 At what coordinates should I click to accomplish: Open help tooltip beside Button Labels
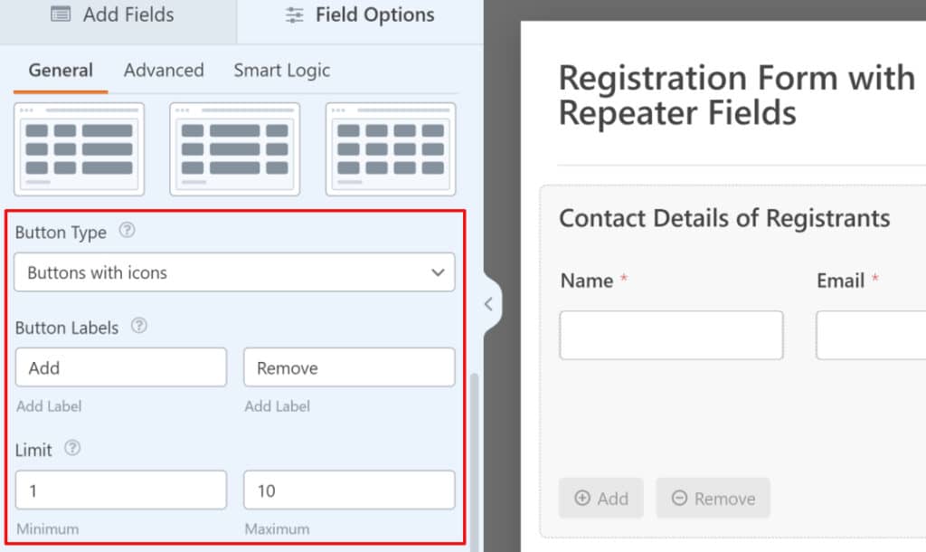point(138,325)
